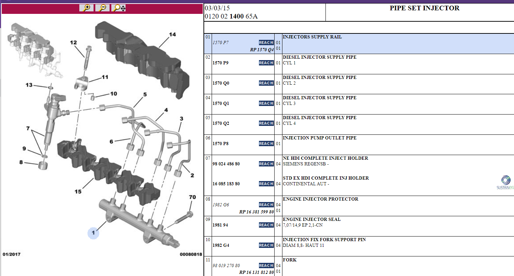
Task: Select highlighted callout 1 on the diagram
Action: click(93, 233)
